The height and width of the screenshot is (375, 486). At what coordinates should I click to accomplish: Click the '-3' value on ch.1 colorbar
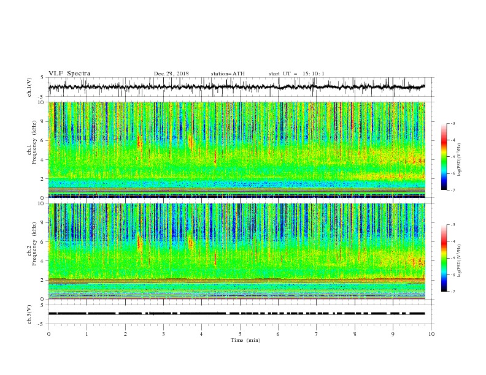coord(452,123)
